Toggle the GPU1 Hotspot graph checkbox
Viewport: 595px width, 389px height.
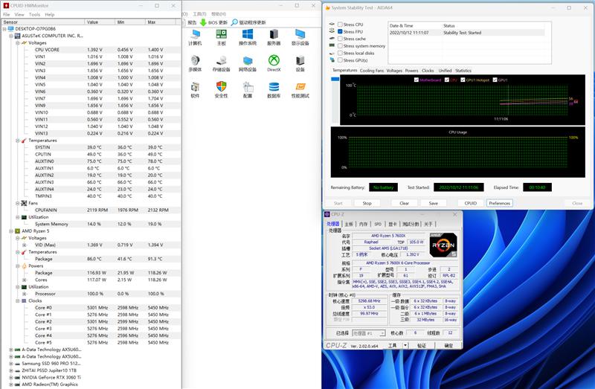pyautogui.click(x=463, y=80)
